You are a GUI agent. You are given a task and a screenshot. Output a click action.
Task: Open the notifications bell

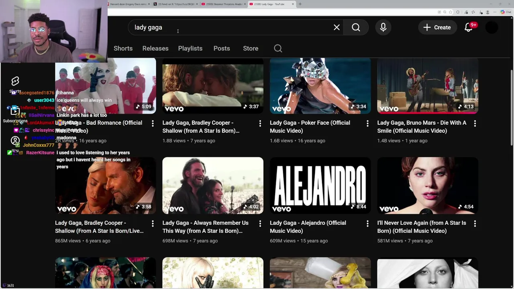tap(469, 27)
